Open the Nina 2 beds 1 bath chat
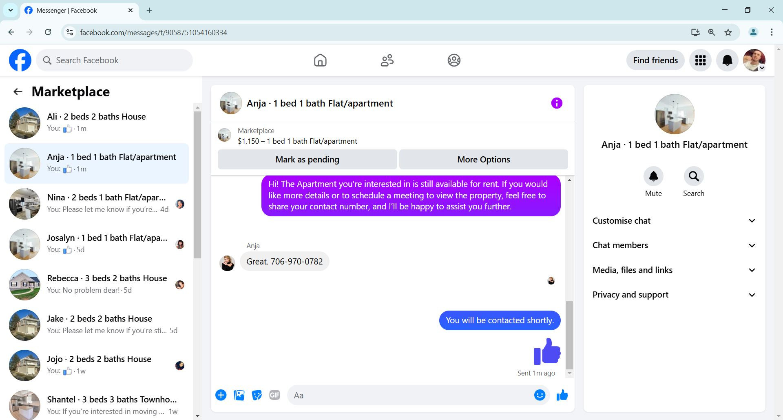Image resolution: width=783 pixels, height=420 pixels. pyautogui.click(x=97, y=204)
